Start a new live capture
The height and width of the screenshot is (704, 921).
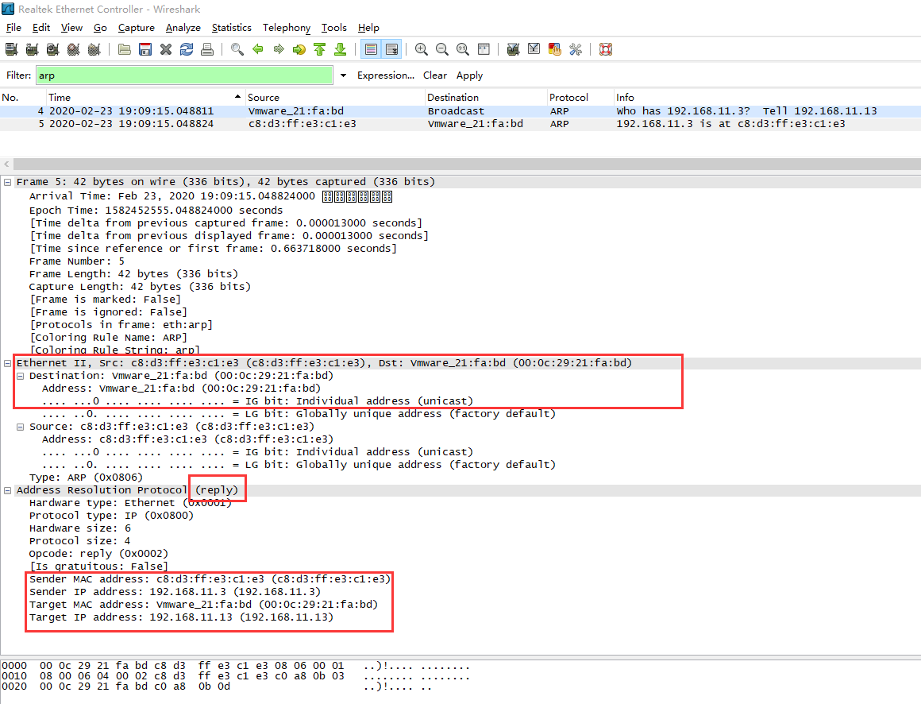(52, 48)
